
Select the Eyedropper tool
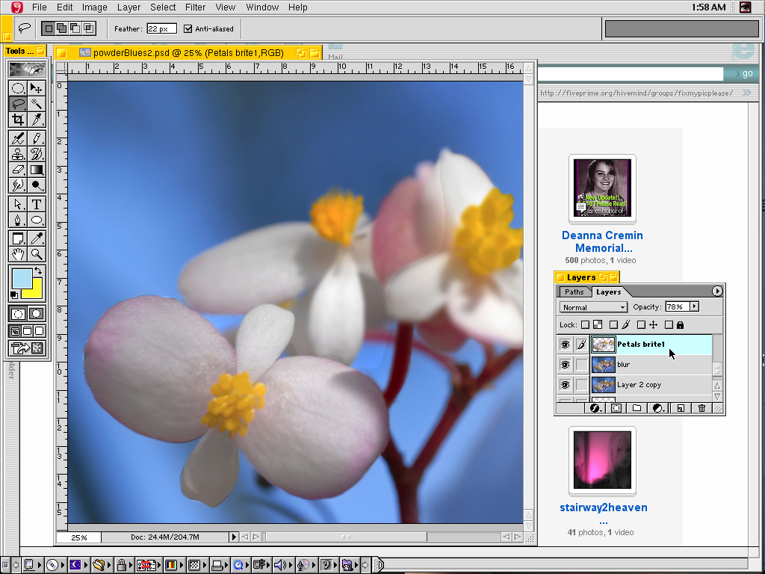[37, 238]
